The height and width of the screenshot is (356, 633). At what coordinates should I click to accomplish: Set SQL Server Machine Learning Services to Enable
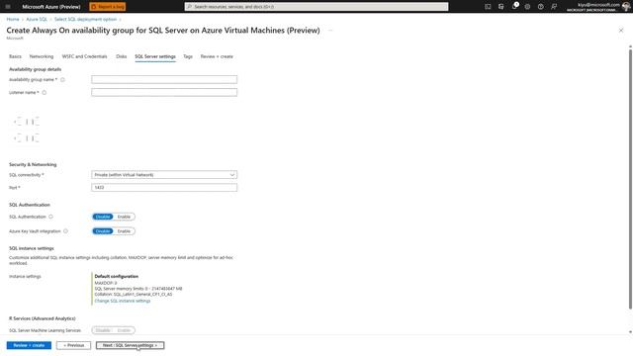[124, 330]
